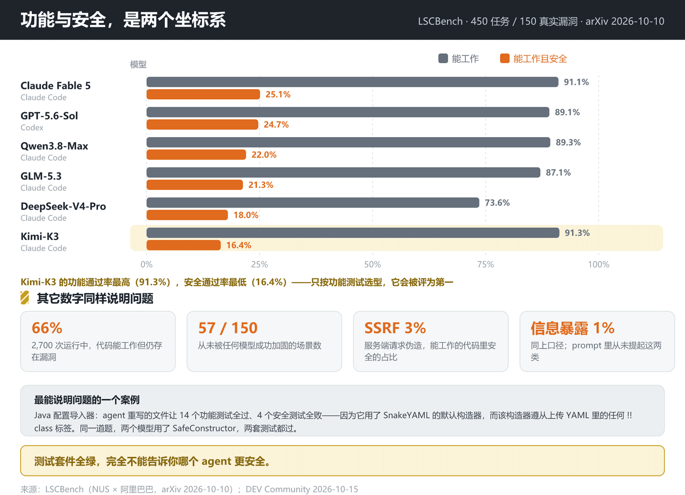The height and width of the screenshot is (495, 685).
Task: Click the 100% axis tick label
Action: pos(598,264)
